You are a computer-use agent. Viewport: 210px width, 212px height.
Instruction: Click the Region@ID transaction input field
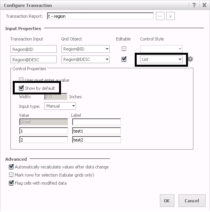[34, 49]
